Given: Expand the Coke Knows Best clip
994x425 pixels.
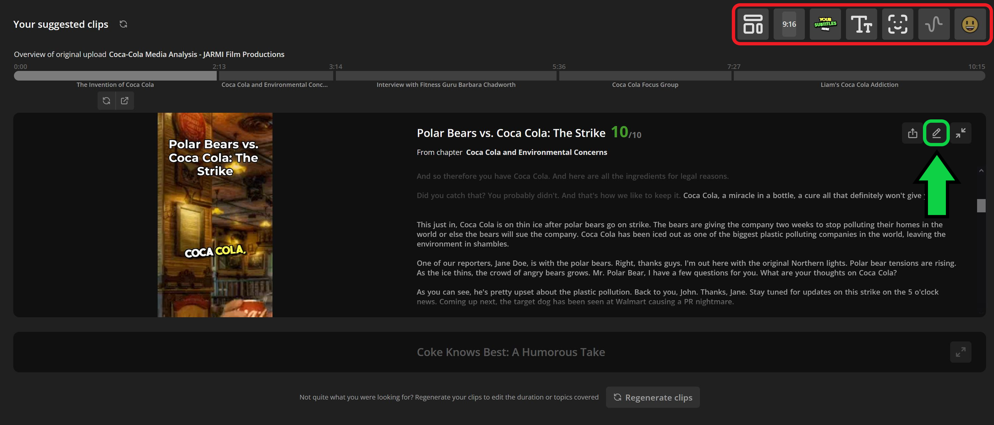Looking at the screenshot, I should click(961, 352).
